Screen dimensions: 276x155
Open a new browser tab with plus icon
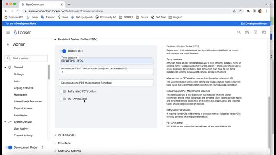[x=69, y=4]
